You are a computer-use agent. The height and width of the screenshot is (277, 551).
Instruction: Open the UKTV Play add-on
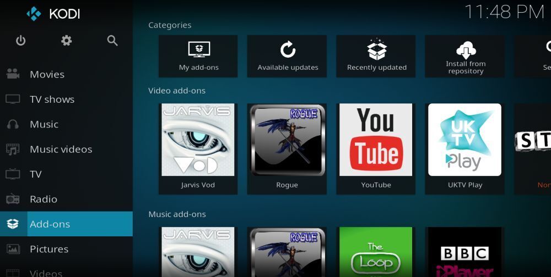(464, 149)
